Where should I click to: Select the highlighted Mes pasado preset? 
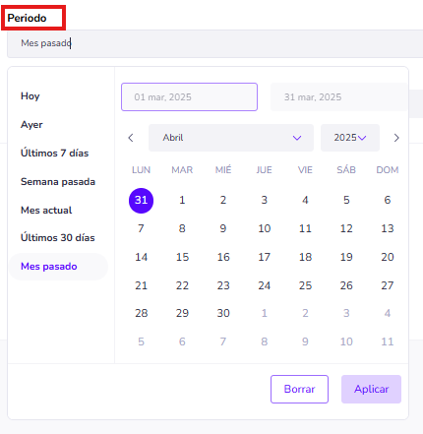click(58, 267)
